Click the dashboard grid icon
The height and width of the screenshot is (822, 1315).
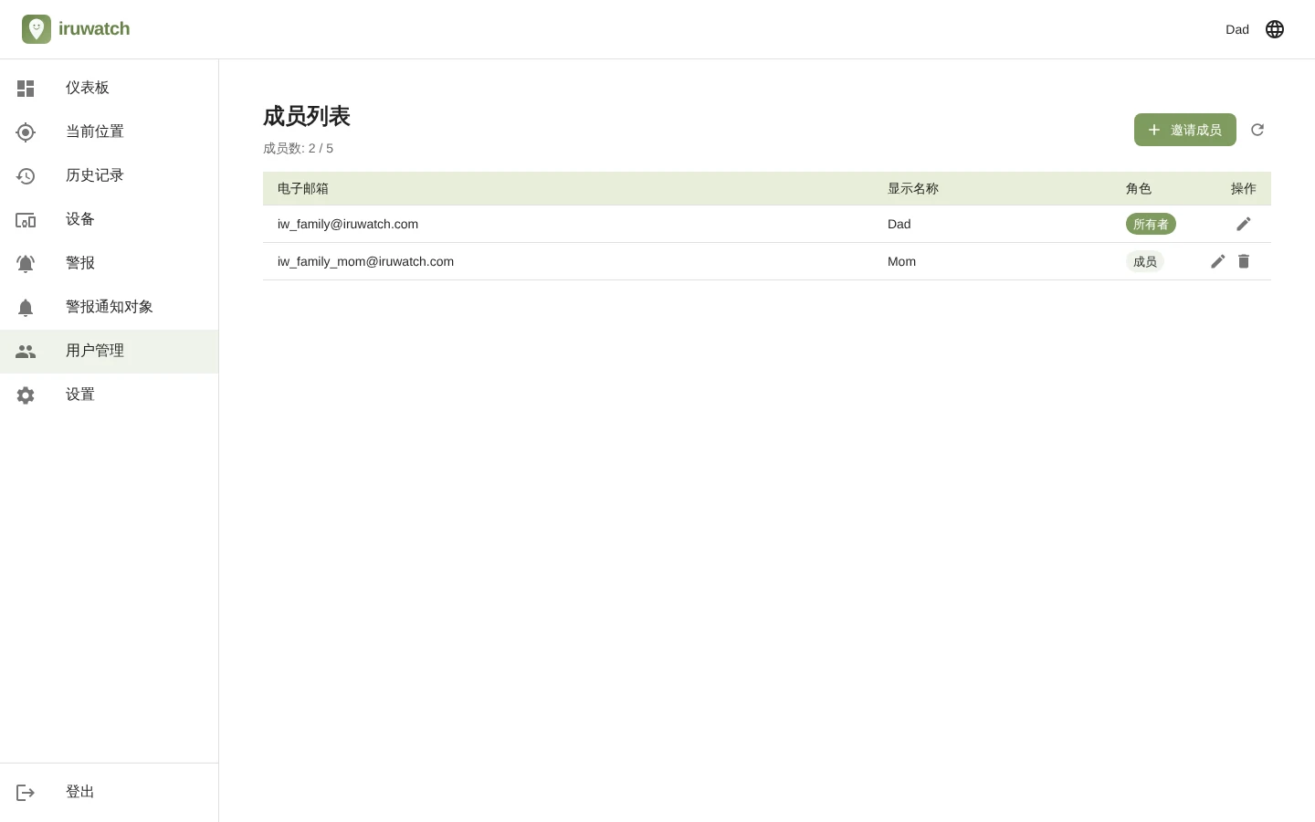[x=26, y=89]
